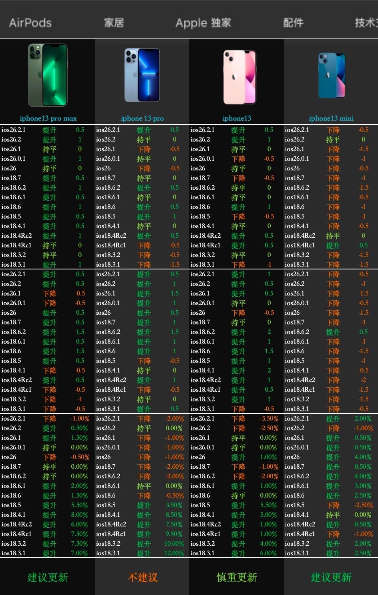Select 7.00% value for Pro Max ios18.3.1

click(79, 553)
